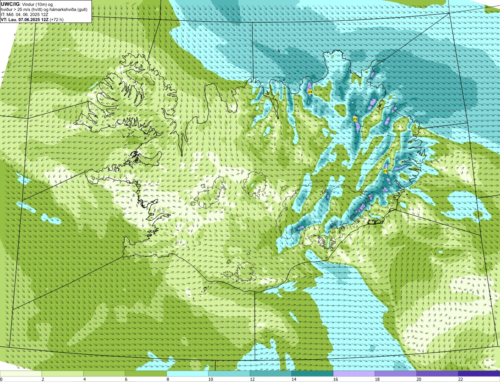Select the 0–2 m/s palest color swatch
This screenshot has width=500, height=382.
21,373
